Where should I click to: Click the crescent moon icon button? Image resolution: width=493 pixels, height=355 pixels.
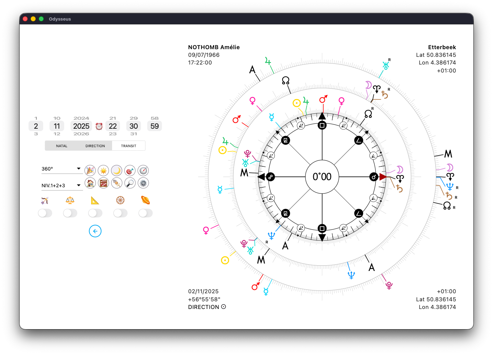(117, 171)
